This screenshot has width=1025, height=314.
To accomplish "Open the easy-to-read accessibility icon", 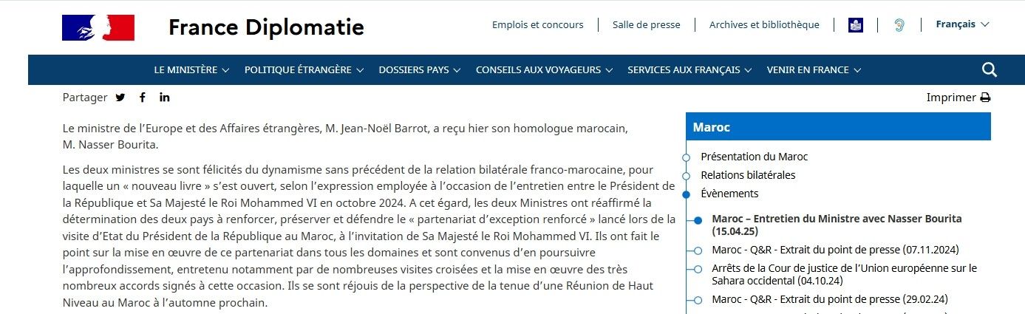I will click(856, 25).
